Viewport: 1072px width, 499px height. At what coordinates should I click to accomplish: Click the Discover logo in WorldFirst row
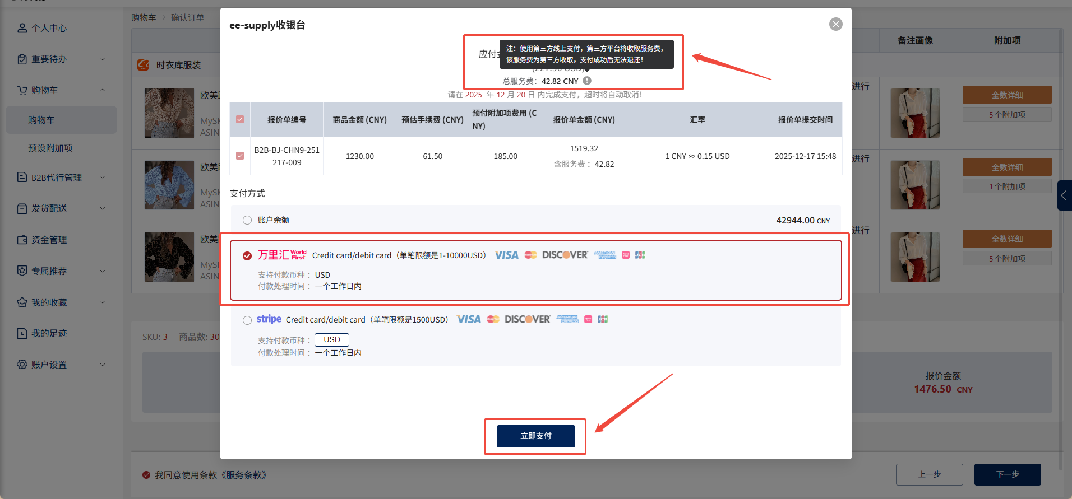coord(565,255)
